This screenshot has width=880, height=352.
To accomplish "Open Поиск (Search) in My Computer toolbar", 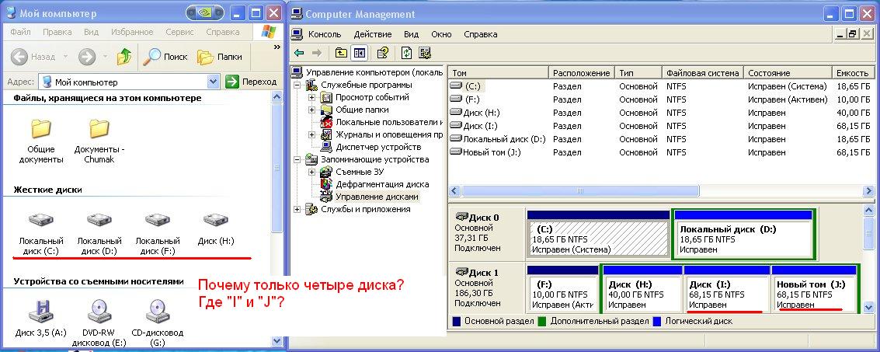I will coord(165,57).
